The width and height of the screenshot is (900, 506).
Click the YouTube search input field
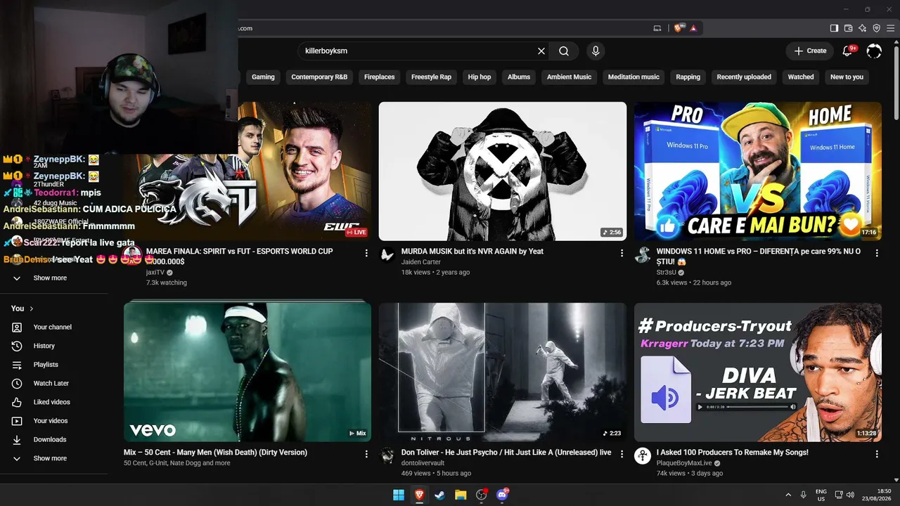pyautogui.click(x=418, y=51)
